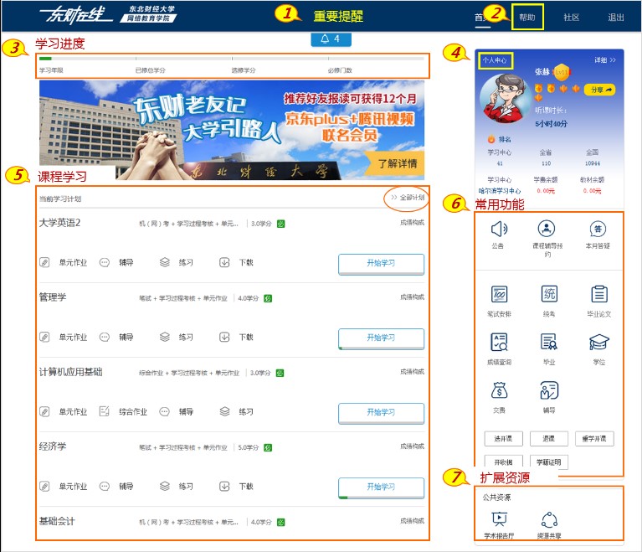Open 成绩构成 for 管理学

[413, 297]
